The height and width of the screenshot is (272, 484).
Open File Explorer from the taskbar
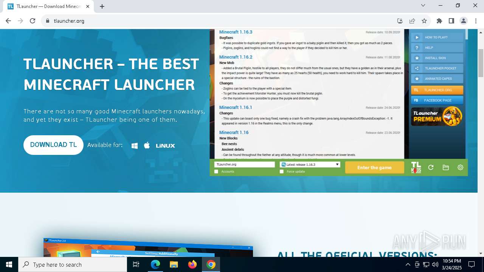(x=174, y=264)
